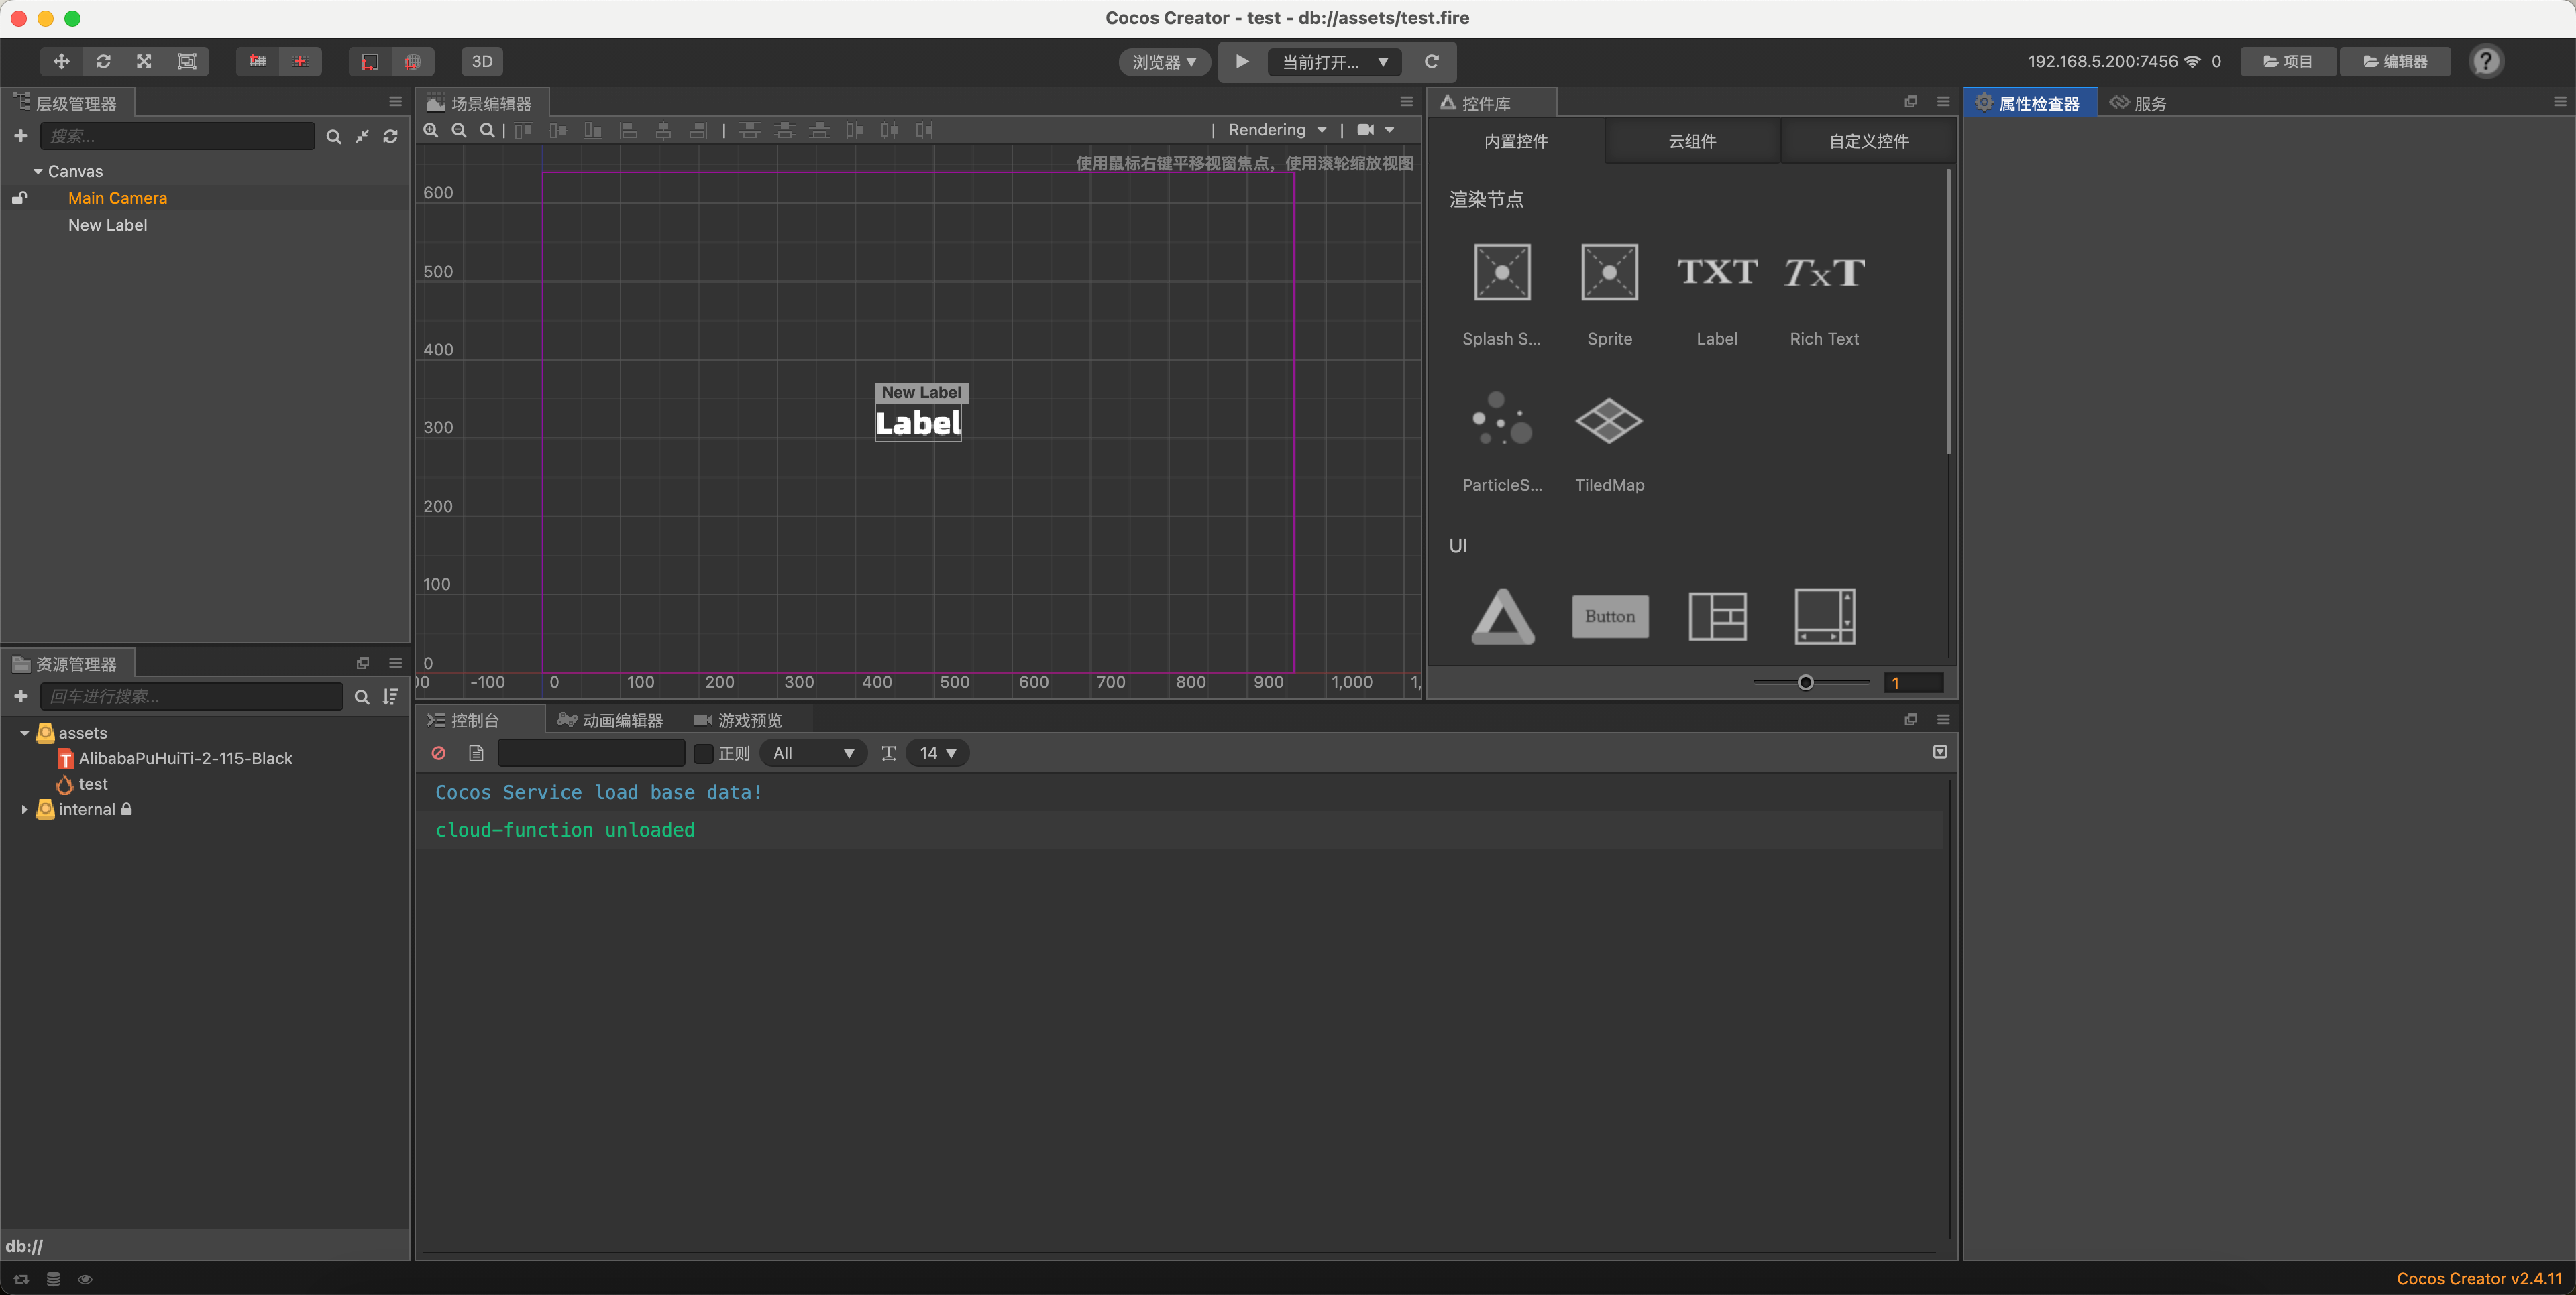Screen dimensions: 2576x1295
Task: Adjust the widget icon size slider
Action: pos(1806,682)
